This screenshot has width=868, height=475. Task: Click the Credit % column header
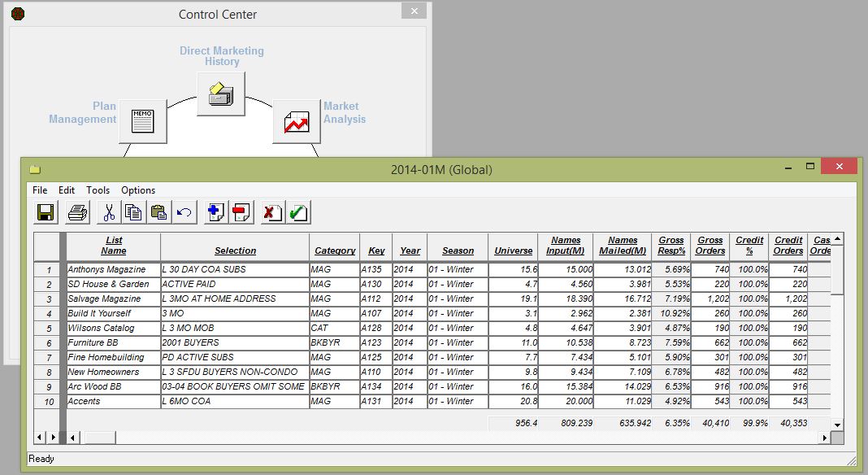coord(749,246)
